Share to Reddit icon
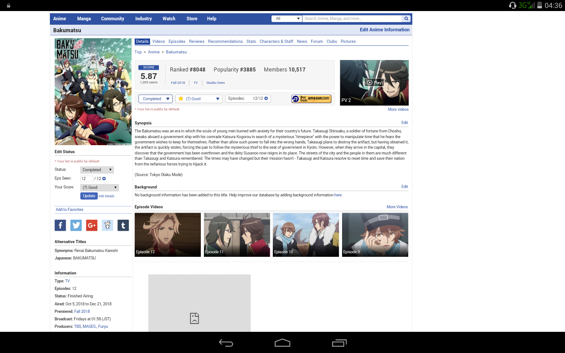Screen dimensions: 565x353 click(x=107, y=225)
